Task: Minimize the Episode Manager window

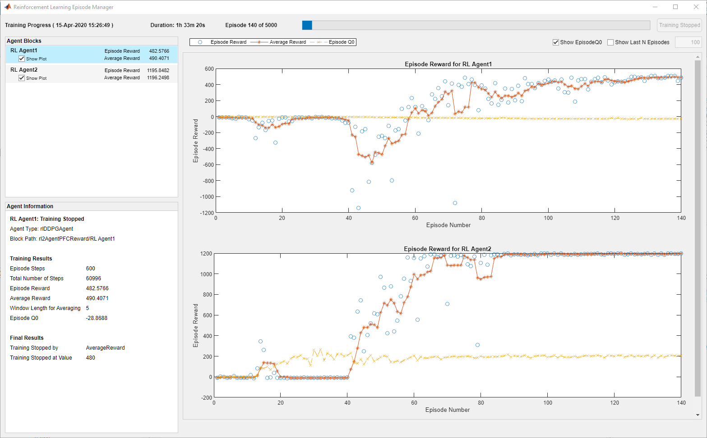Action: pos(655,7)
